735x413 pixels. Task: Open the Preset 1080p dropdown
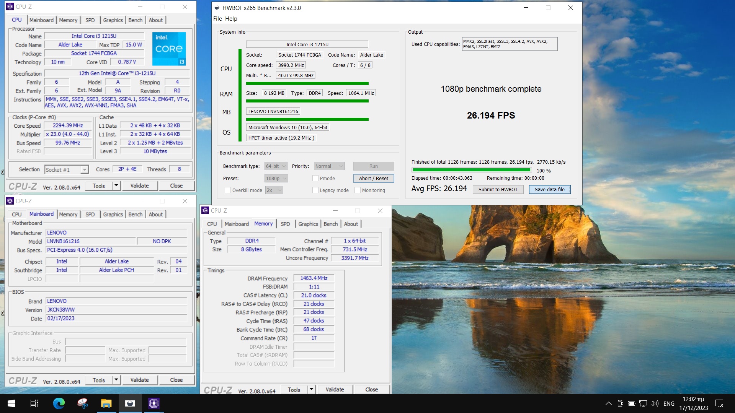tap(276, 178)
